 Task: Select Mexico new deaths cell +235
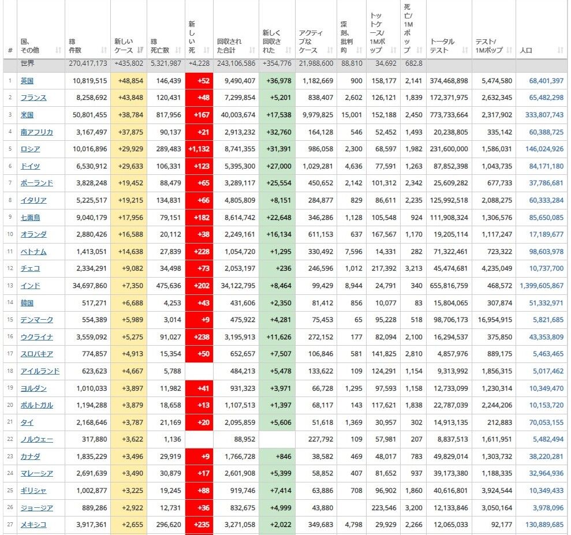199,525
